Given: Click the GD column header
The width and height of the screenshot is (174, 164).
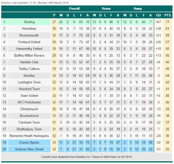Looking at the screenshot, I should click(x=158, y=15).
